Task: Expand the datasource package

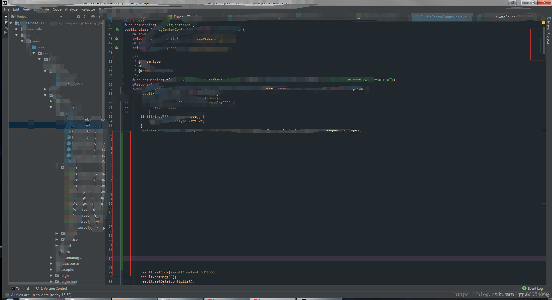Action: (51, 264)
